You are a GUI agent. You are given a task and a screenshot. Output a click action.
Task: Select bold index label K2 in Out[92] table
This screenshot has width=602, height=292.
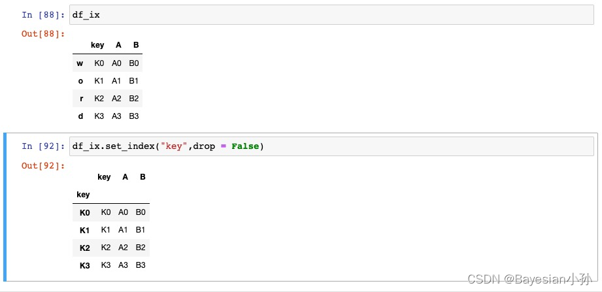click(x=85, y=248)
